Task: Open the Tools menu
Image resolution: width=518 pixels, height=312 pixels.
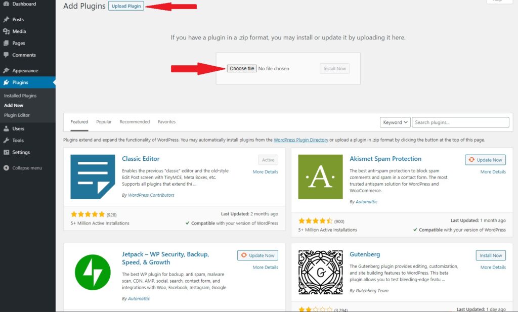Action: (18, 140)
